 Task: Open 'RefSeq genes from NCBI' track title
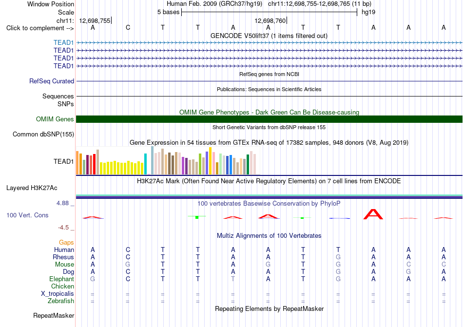[x=269, y=74]
